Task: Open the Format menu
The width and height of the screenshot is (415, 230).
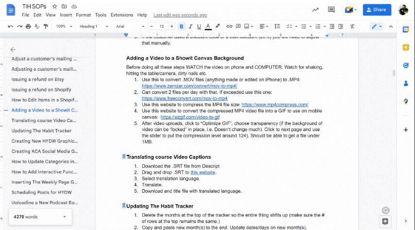Action: pyautogui.click(x=83, y=15)
